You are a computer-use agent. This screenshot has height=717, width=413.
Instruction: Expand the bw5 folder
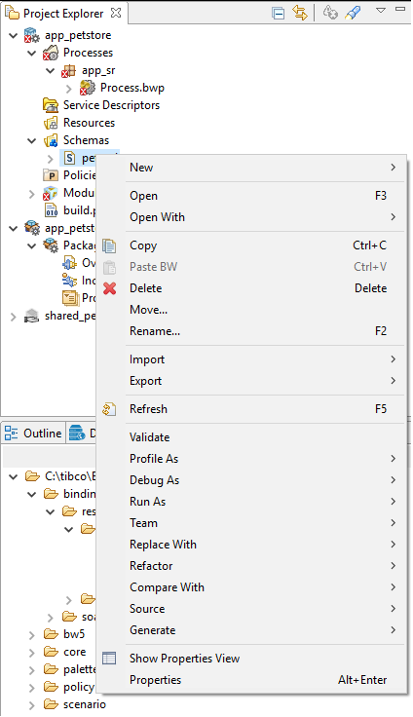click(31, 635)
